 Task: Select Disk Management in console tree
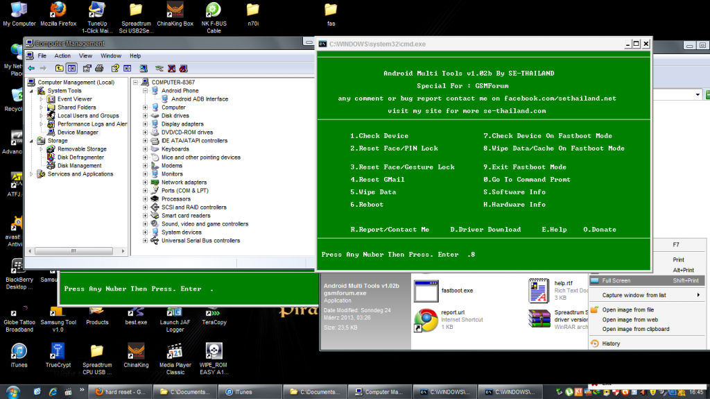pyautogui.click(x=79, y=165)
